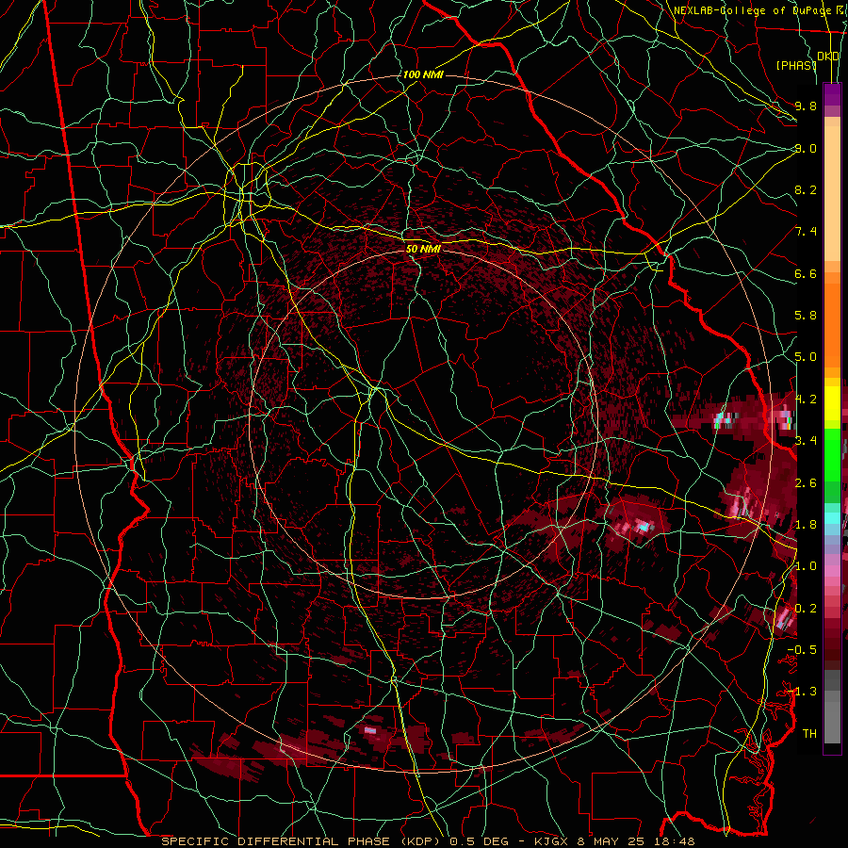Click the 5.0 value on the legend
The width and height of the screenshot is (848, 848).
806,357
